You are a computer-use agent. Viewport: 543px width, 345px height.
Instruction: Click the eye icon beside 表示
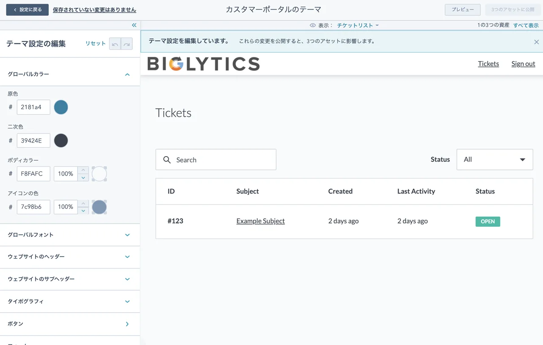point(313,25)
